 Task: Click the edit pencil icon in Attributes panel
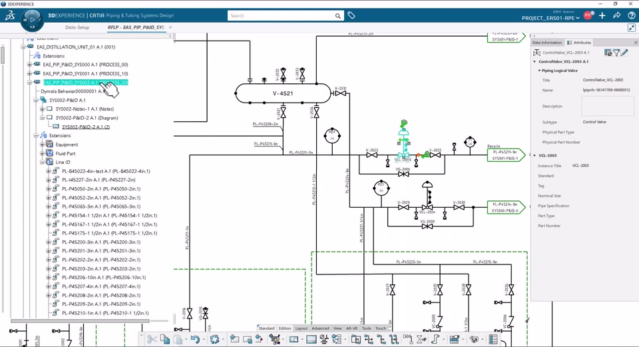624,53
